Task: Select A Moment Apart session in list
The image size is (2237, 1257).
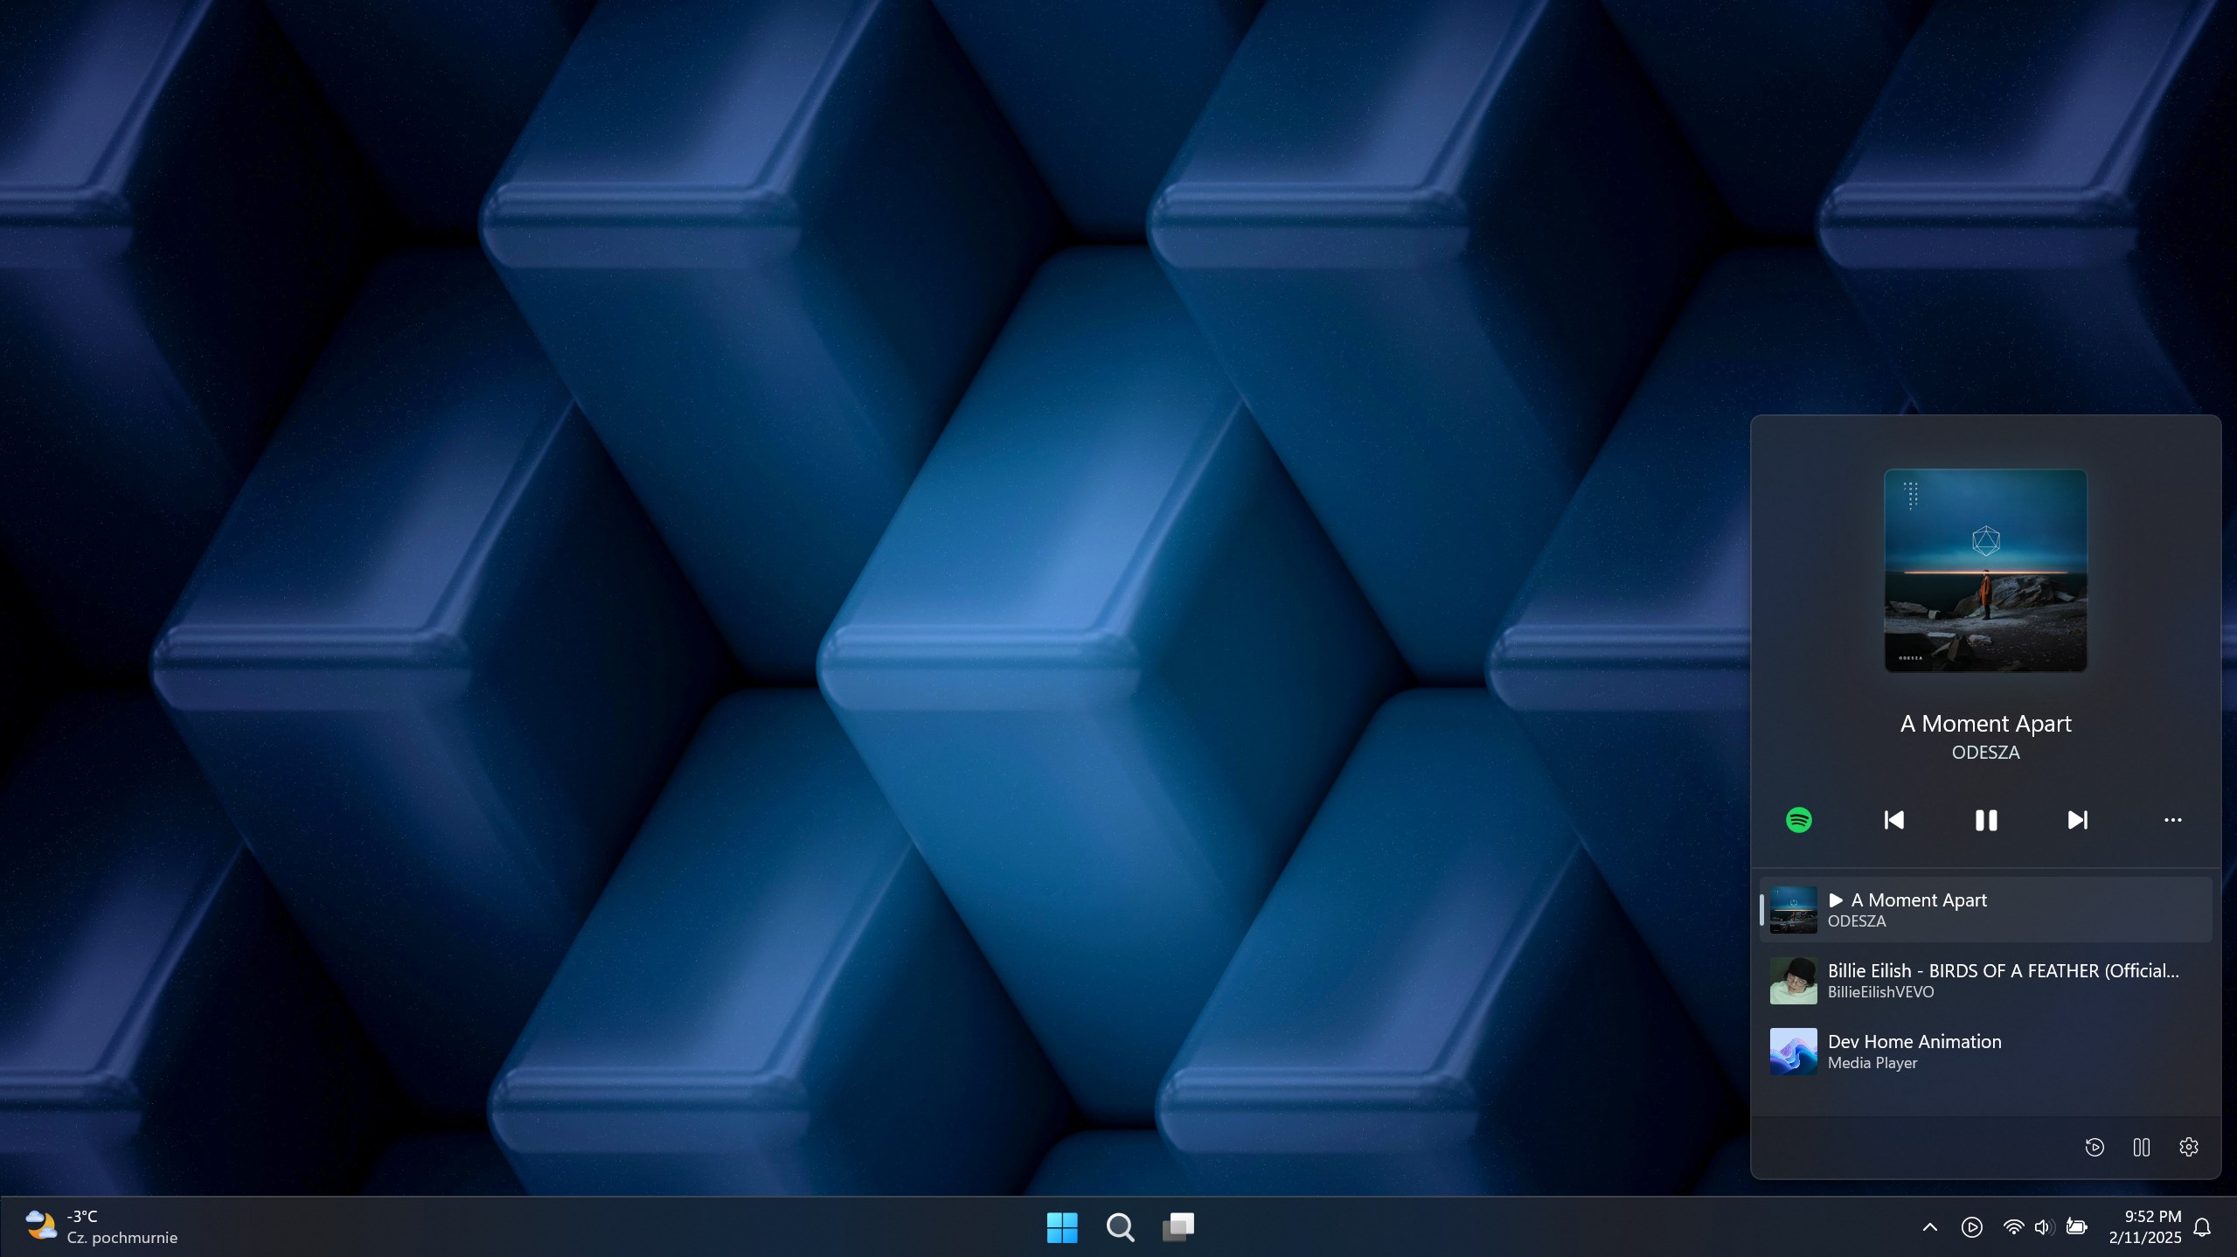Action: (1984, 910)
